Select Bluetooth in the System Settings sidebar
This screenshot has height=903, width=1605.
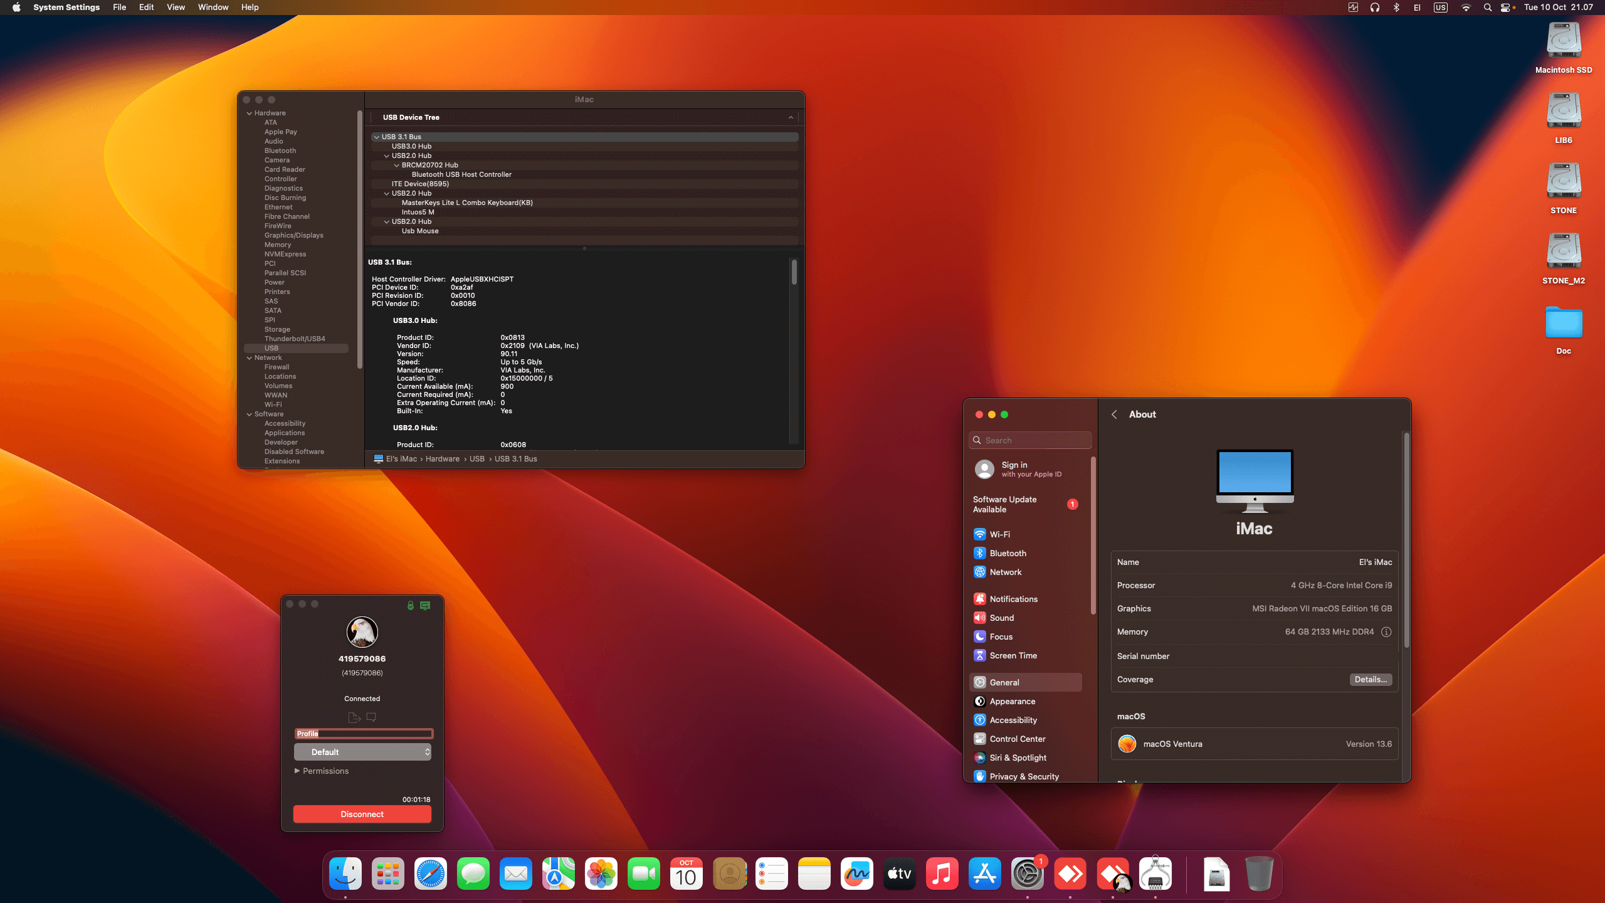1008,553
